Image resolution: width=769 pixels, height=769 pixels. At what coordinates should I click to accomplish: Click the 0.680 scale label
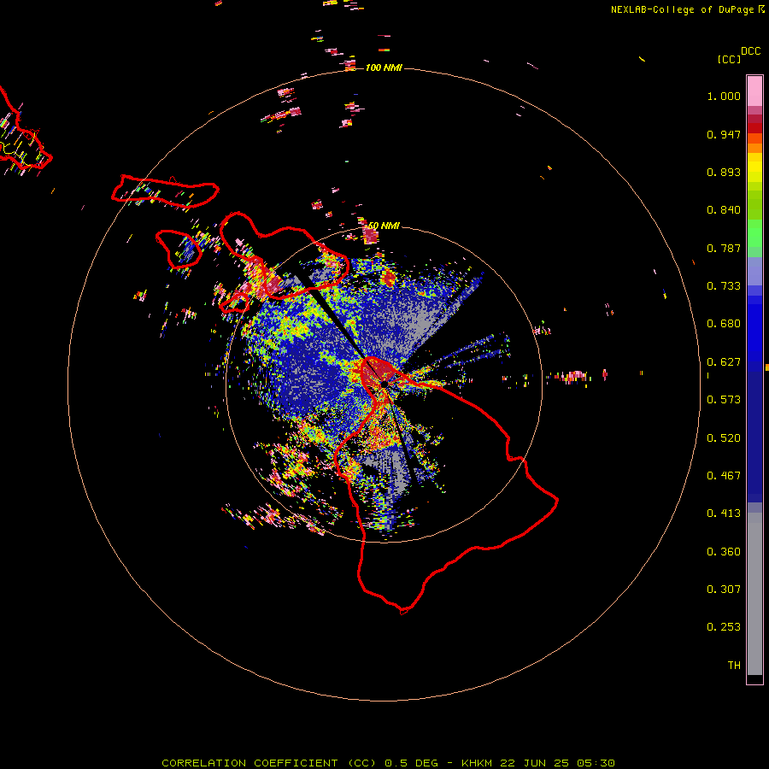[724, 324]
